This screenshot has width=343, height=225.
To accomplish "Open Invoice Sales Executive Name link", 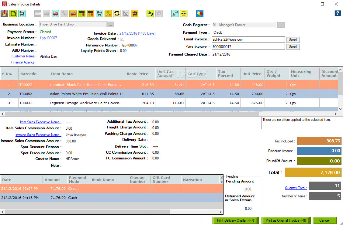I will click(x=38, y=135).
